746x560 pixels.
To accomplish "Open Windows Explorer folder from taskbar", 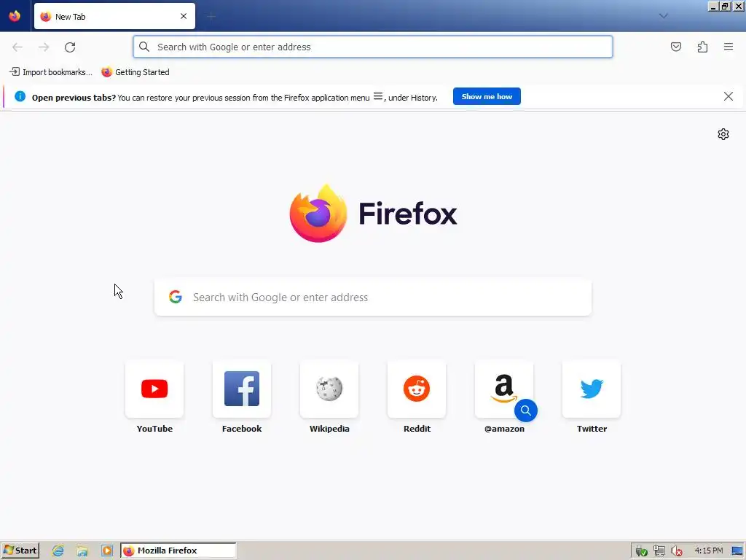I will pos(82,551).
